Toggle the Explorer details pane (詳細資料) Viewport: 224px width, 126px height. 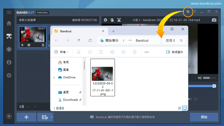[x=175, y=52]
